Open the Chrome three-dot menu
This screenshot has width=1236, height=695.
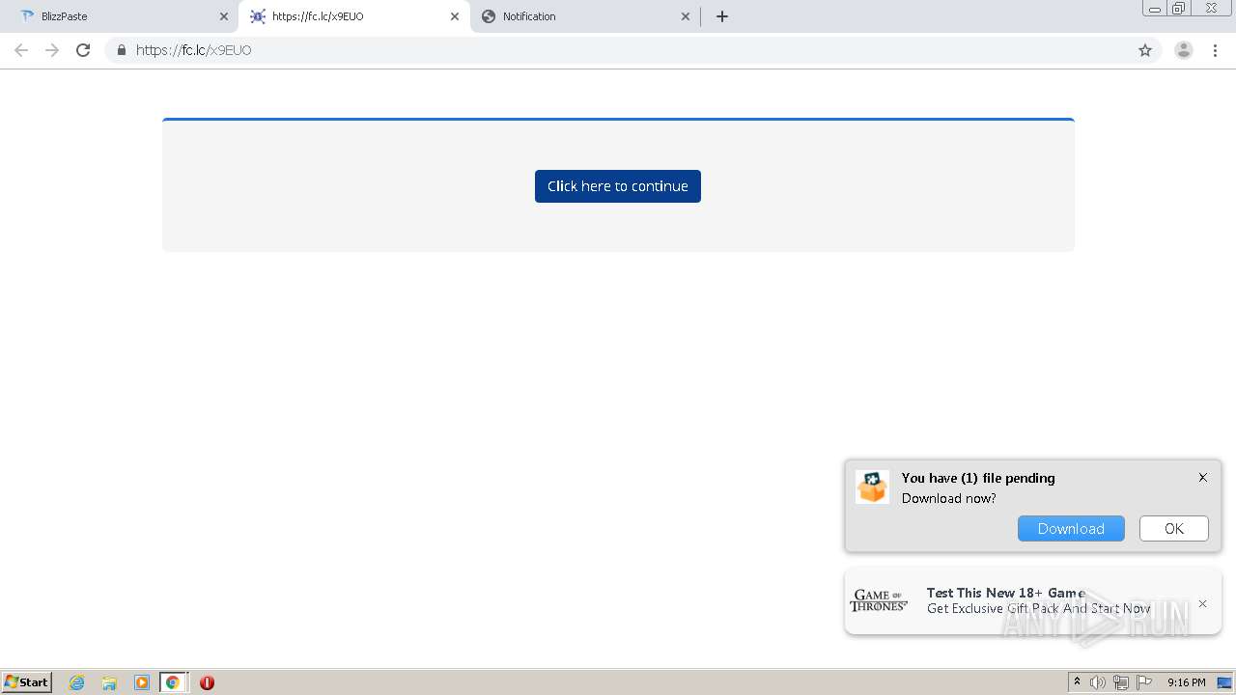pyautogui.click(x=1216, y=50)
